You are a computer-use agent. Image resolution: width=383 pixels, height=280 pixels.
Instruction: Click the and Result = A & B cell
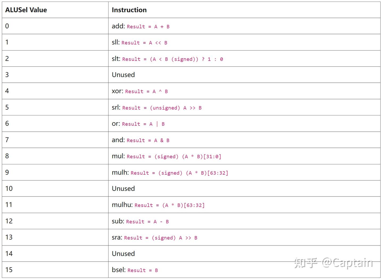pos(141,140)
